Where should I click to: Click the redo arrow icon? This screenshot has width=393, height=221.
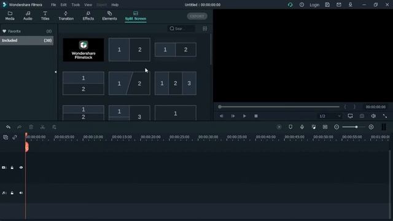19,127
